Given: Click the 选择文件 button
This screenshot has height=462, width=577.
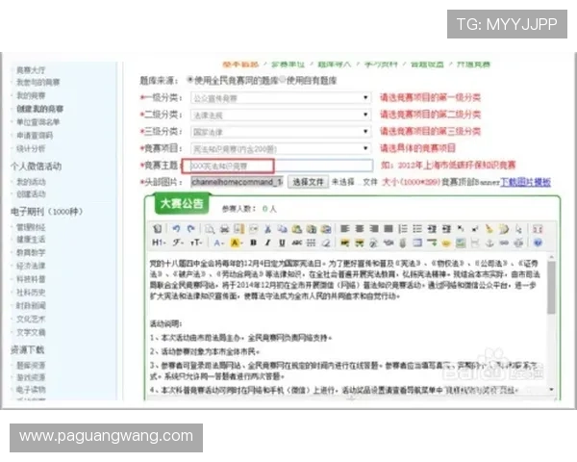Looking at the screenshot, I should pos(308,182).
